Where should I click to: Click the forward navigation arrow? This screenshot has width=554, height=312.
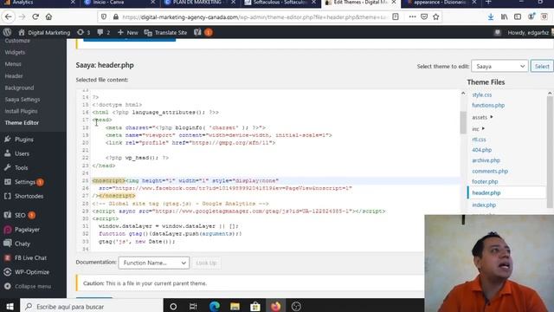coord(22,16)
